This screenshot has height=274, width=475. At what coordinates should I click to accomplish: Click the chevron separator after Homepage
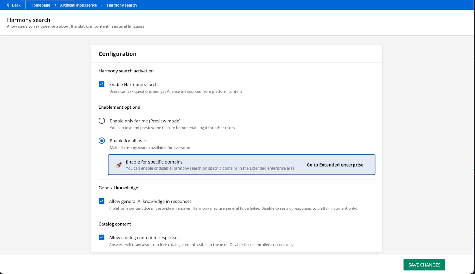click(x=55, y=5)
